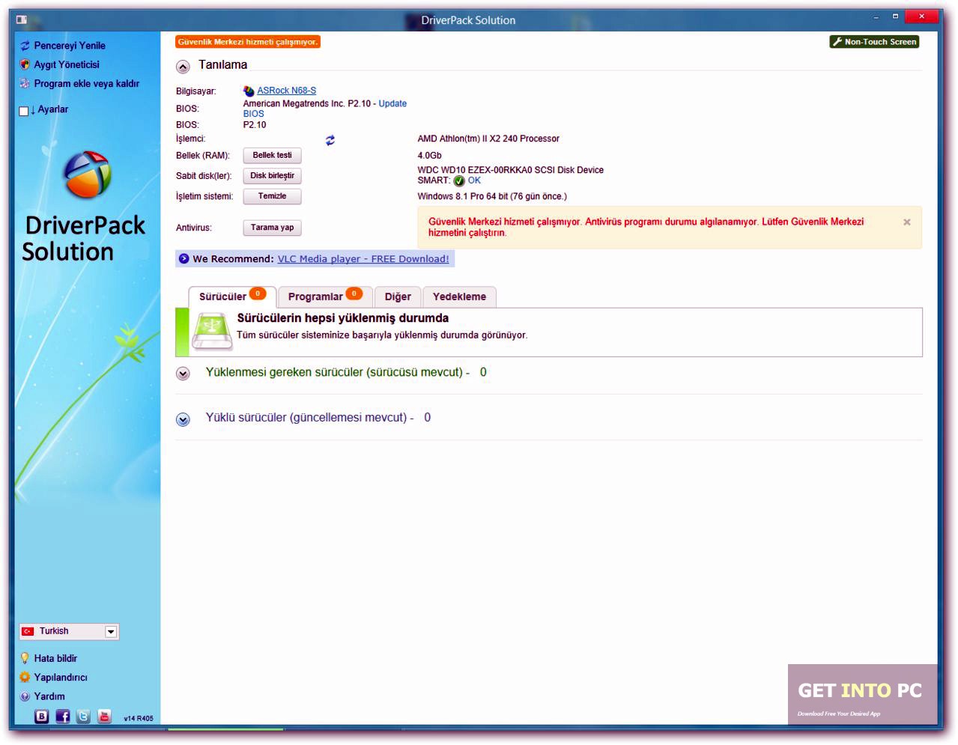Expand Yüklenmesi gereken sürücüler section

tap(183, 373)
